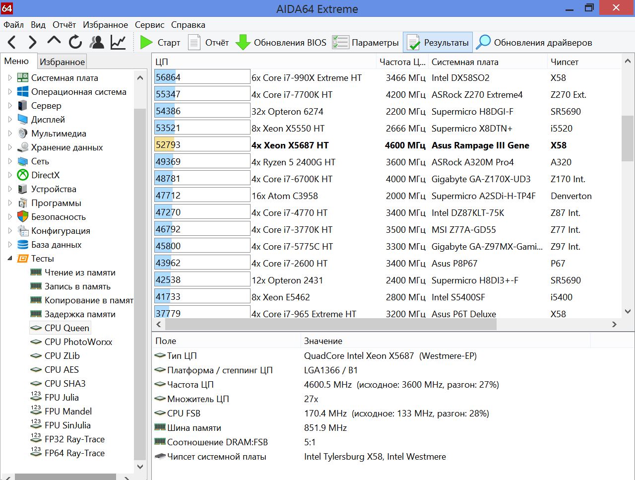Select Чтение из памяти test
The width and height of the screenshot is (635, 480).
click(80, 273)
